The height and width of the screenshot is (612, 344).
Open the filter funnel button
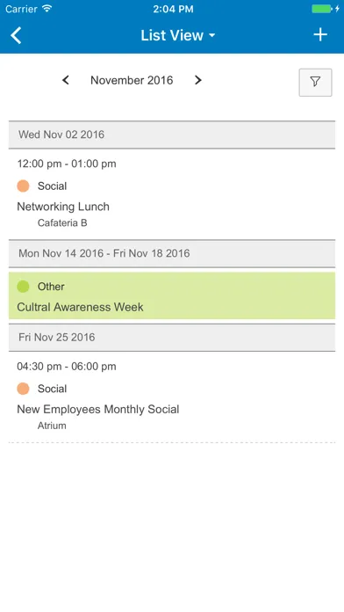click(315, 83)
